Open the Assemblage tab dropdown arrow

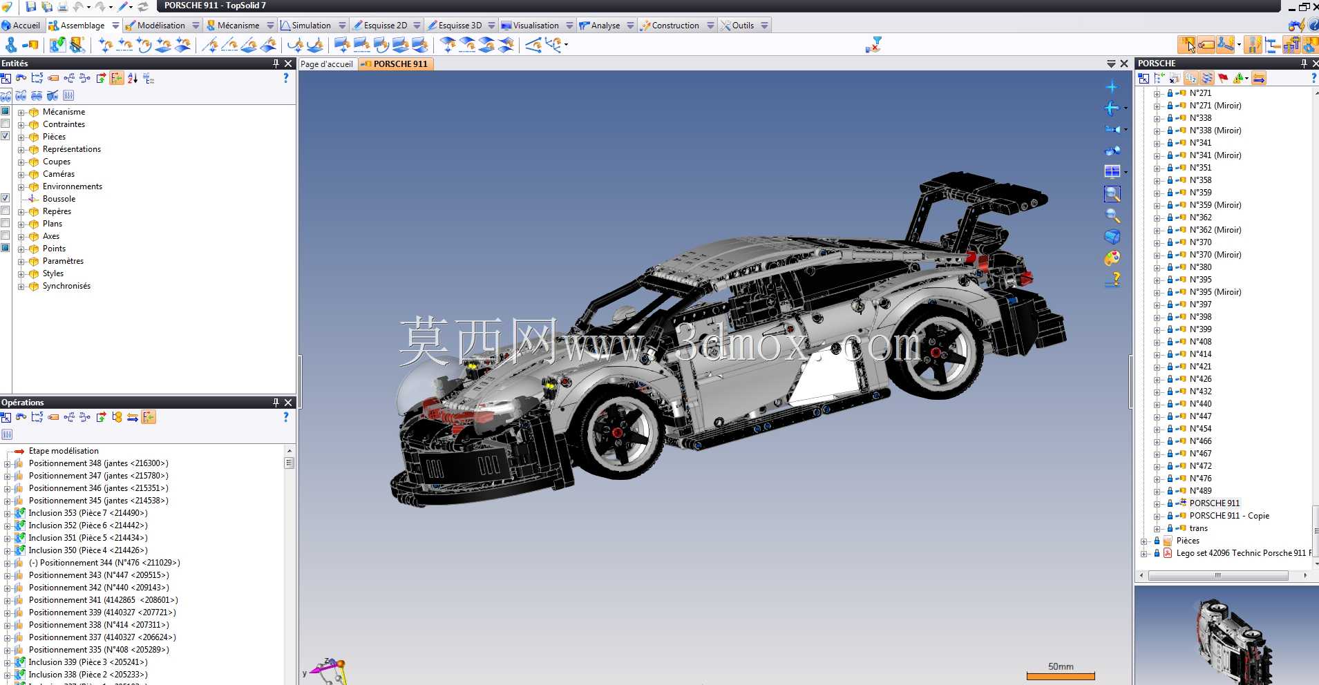tap(115, 26)
